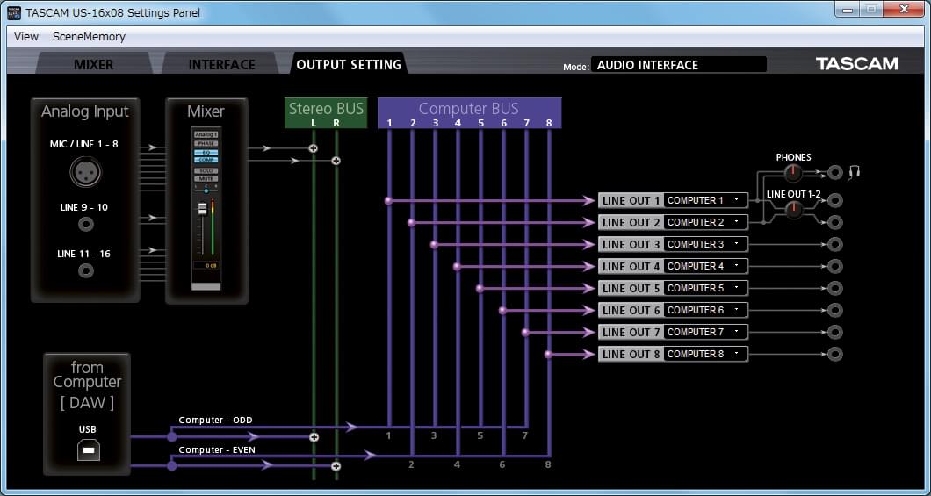
Task: Open LINE OUT 5 source dropdown
Action: pos(704,288)
